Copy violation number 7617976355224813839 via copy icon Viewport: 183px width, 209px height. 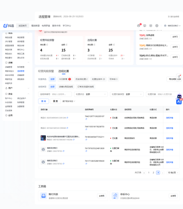[x=86, y=151]
